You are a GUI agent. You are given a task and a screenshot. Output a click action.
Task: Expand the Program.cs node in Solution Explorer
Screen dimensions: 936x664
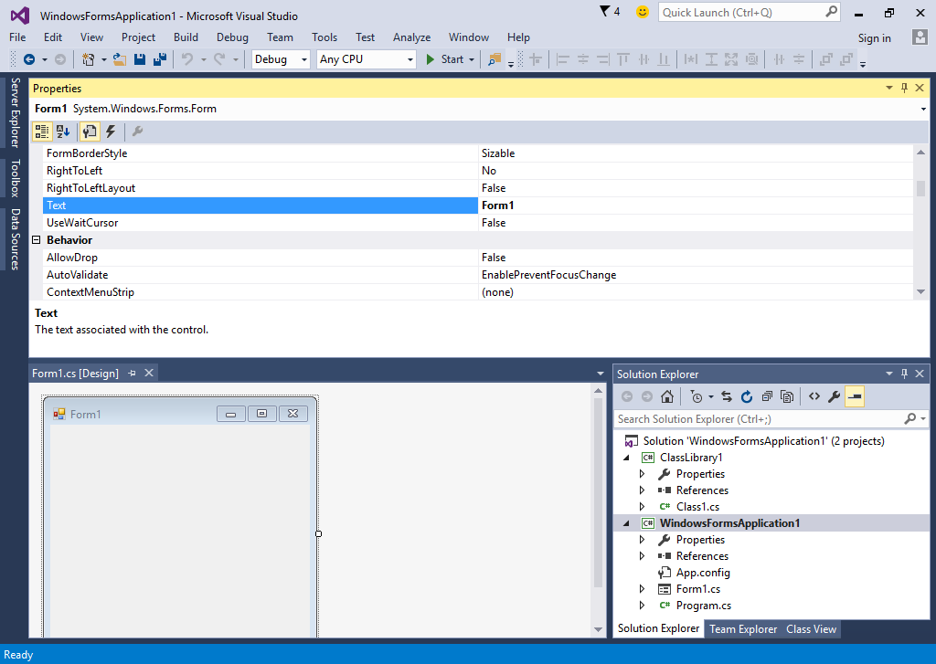[x=643, y=606]
